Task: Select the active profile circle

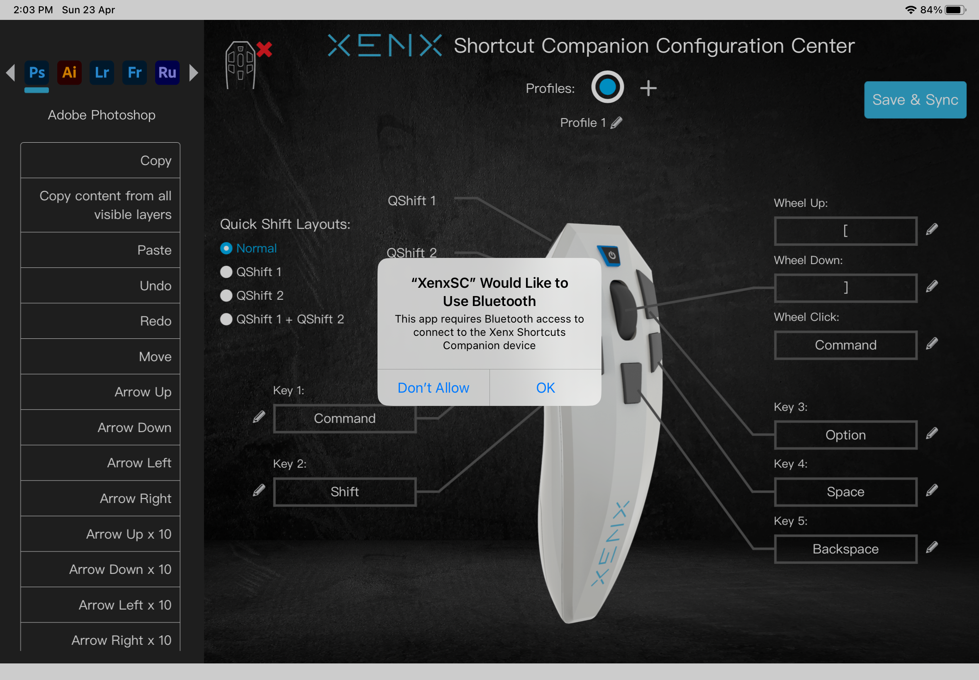Action: tap(607, 87)
